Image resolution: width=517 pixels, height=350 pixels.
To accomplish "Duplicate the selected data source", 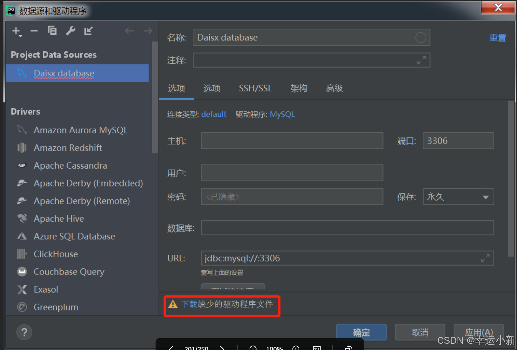I will coord(52,30).
